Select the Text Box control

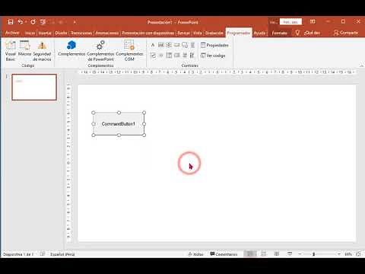pyautogui.click(x=161, y=45)
